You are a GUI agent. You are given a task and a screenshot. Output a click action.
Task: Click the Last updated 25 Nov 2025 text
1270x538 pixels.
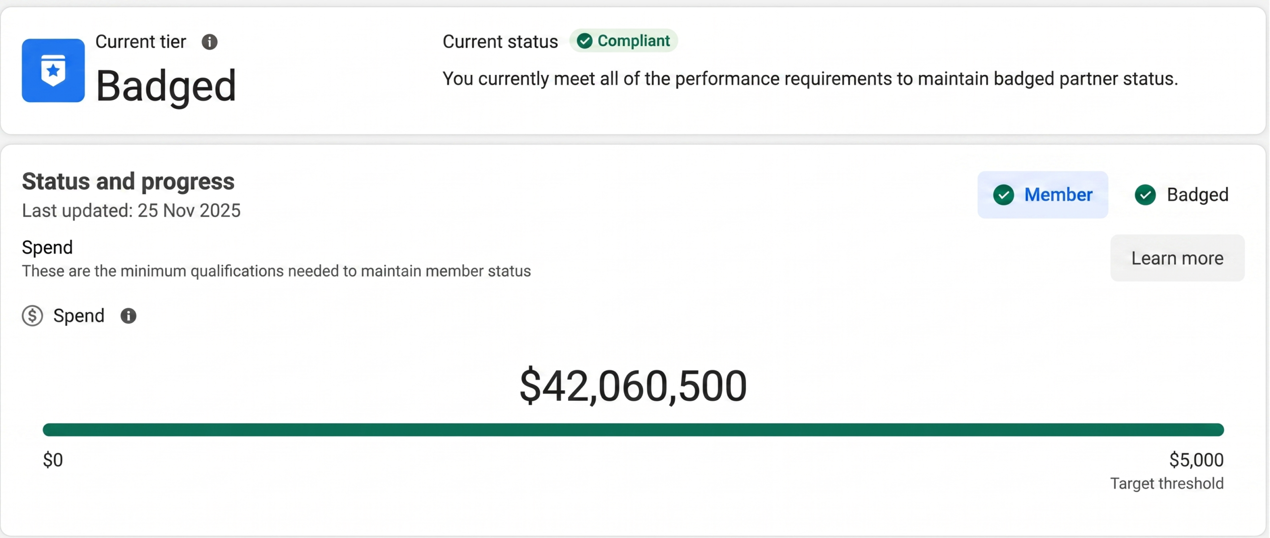[x=131, y=211]
